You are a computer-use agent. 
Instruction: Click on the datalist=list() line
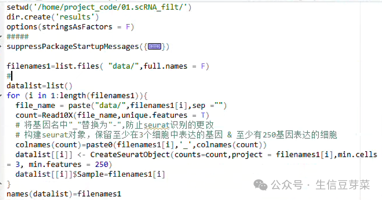coord(39,86)
